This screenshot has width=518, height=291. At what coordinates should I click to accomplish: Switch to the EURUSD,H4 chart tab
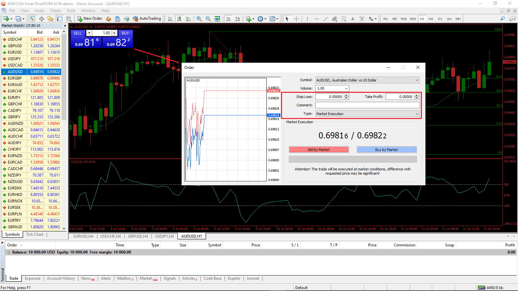(83, 236)
